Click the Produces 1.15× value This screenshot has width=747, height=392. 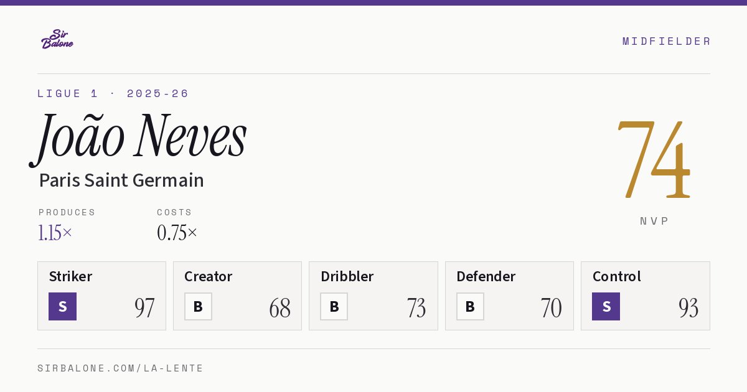[x=55, y=233]
